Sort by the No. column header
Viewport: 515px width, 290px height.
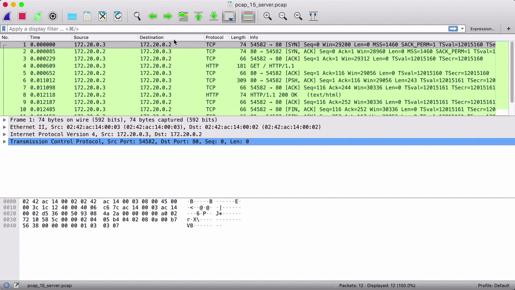(14, 37)
